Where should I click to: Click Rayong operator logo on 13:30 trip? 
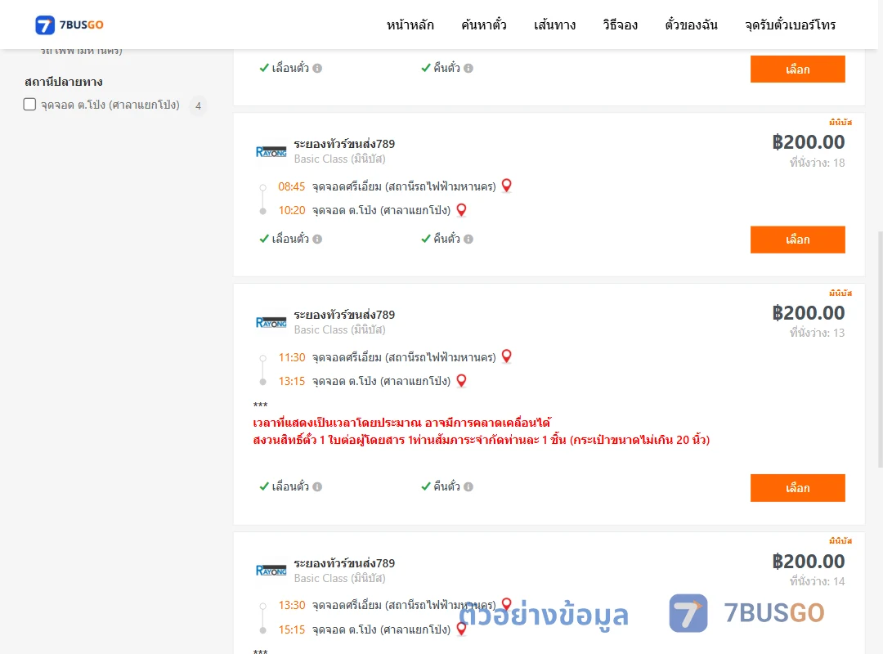coord(271,570)
